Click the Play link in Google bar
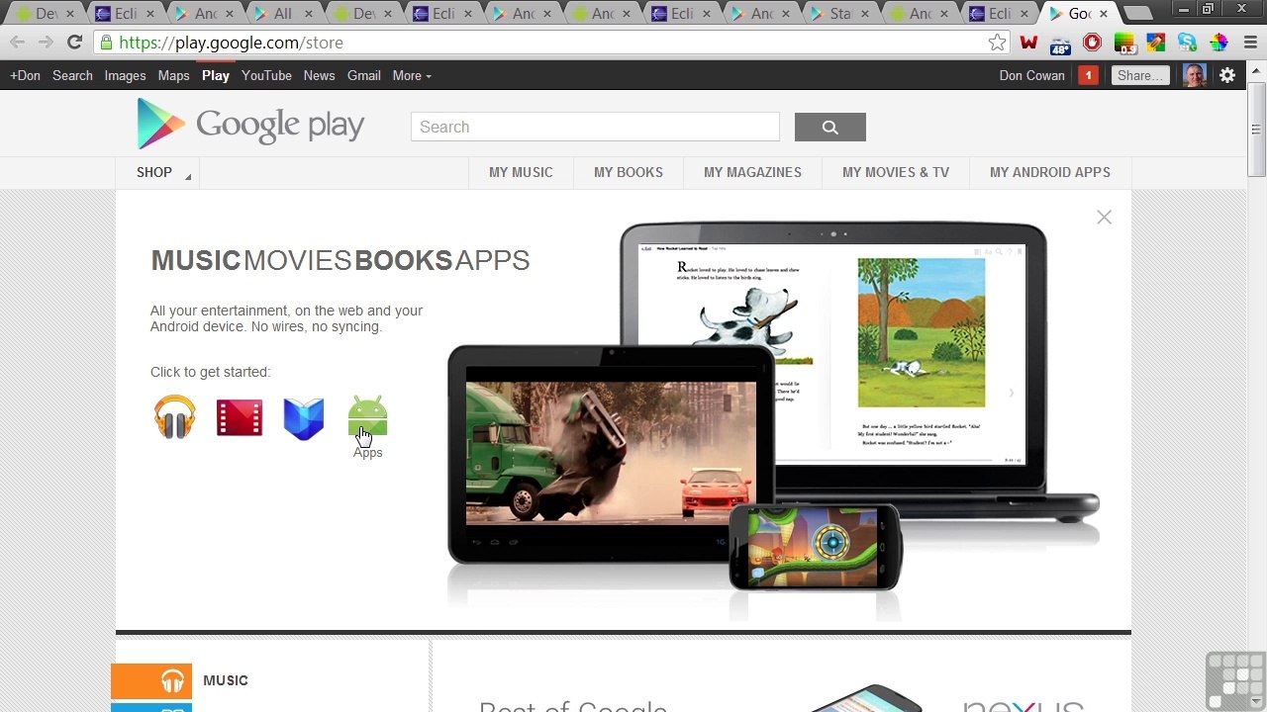Viewport: 1267px width, 712px height. 215,75
